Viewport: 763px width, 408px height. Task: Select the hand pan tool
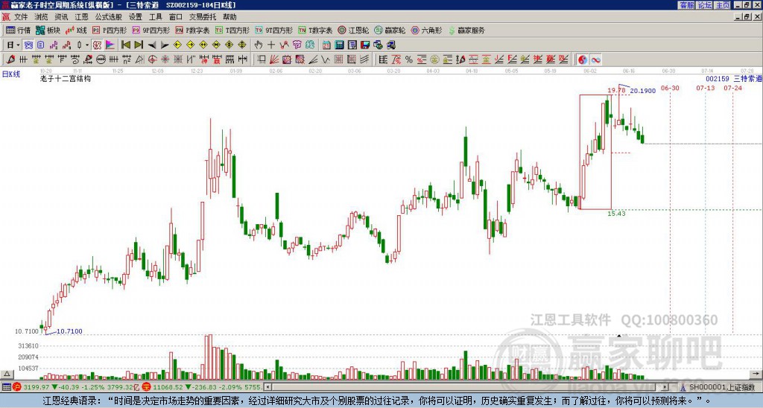(258, 45)
